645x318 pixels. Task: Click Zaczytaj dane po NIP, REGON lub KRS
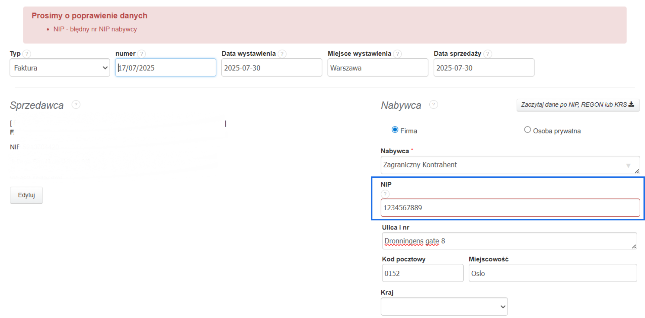point(577,105)
